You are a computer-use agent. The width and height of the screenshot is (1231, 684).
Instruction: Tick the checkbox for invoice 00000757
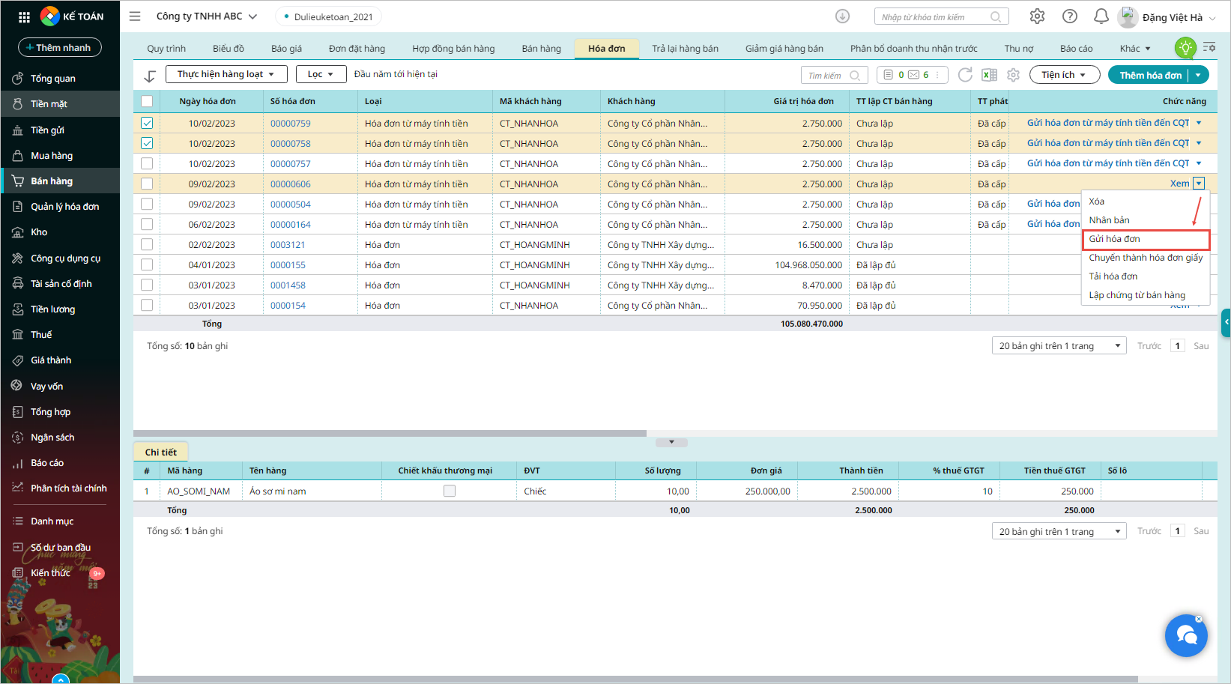tap(147, 163)
